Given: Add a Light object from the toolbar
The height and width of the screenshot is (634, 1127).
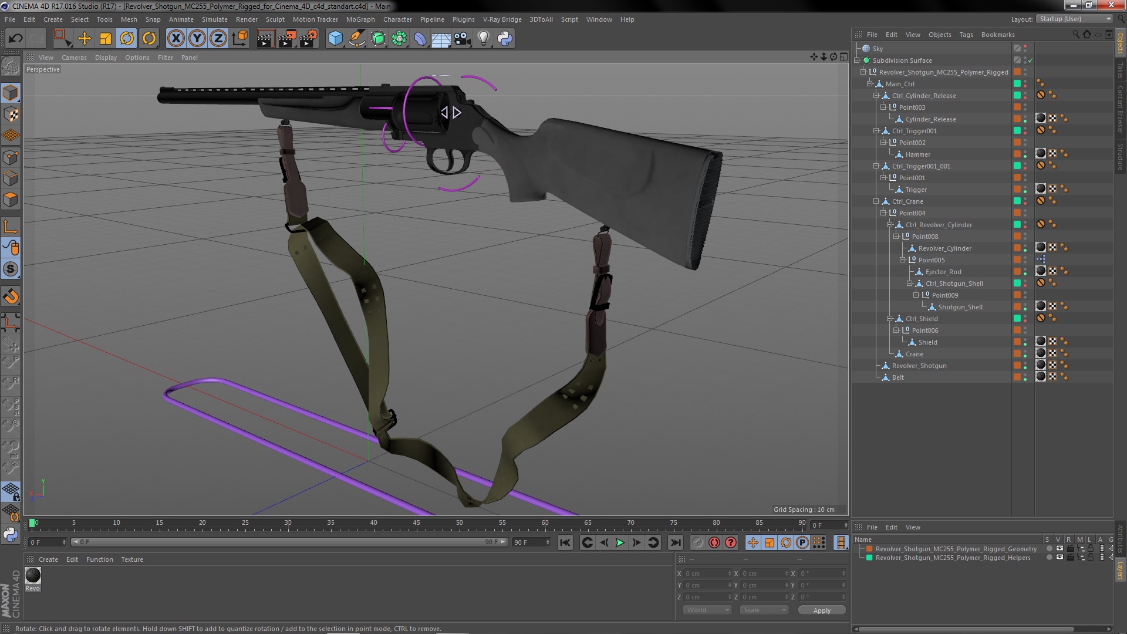Looking at the screenshot, I should (x=483, y=39).
